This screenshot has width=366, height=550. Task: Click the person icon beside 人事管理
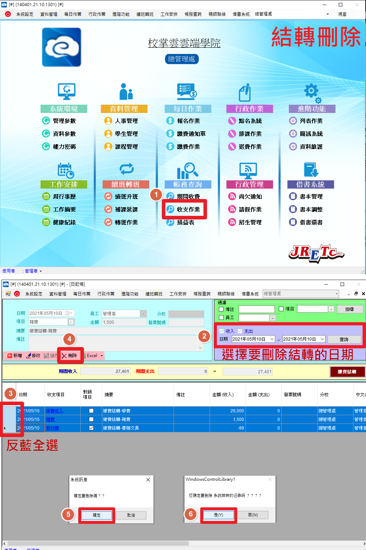108,121
